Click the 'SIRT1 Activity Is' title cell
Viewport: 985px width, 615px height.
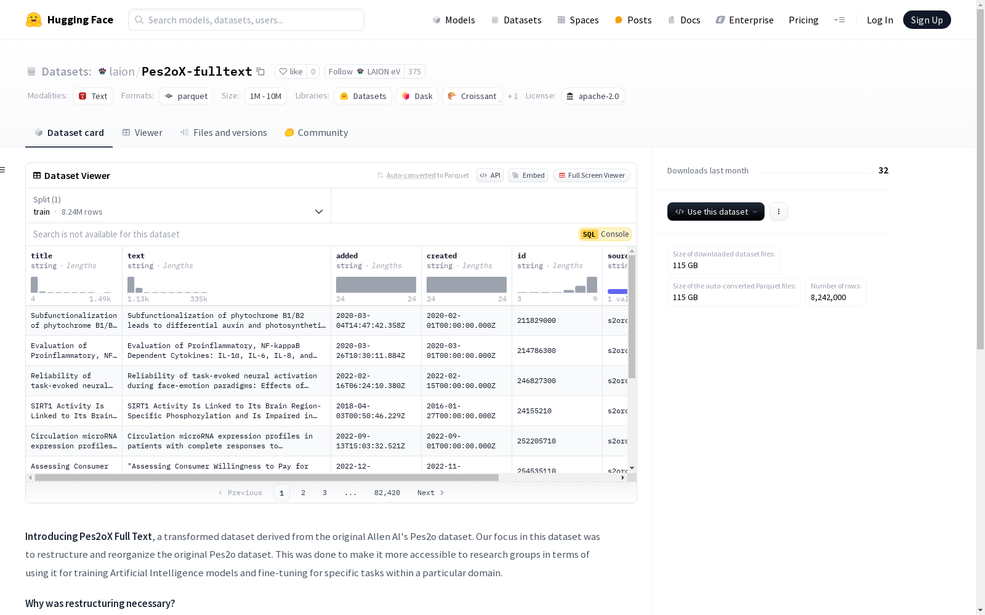pyautogui.click(x=74, y=411)
